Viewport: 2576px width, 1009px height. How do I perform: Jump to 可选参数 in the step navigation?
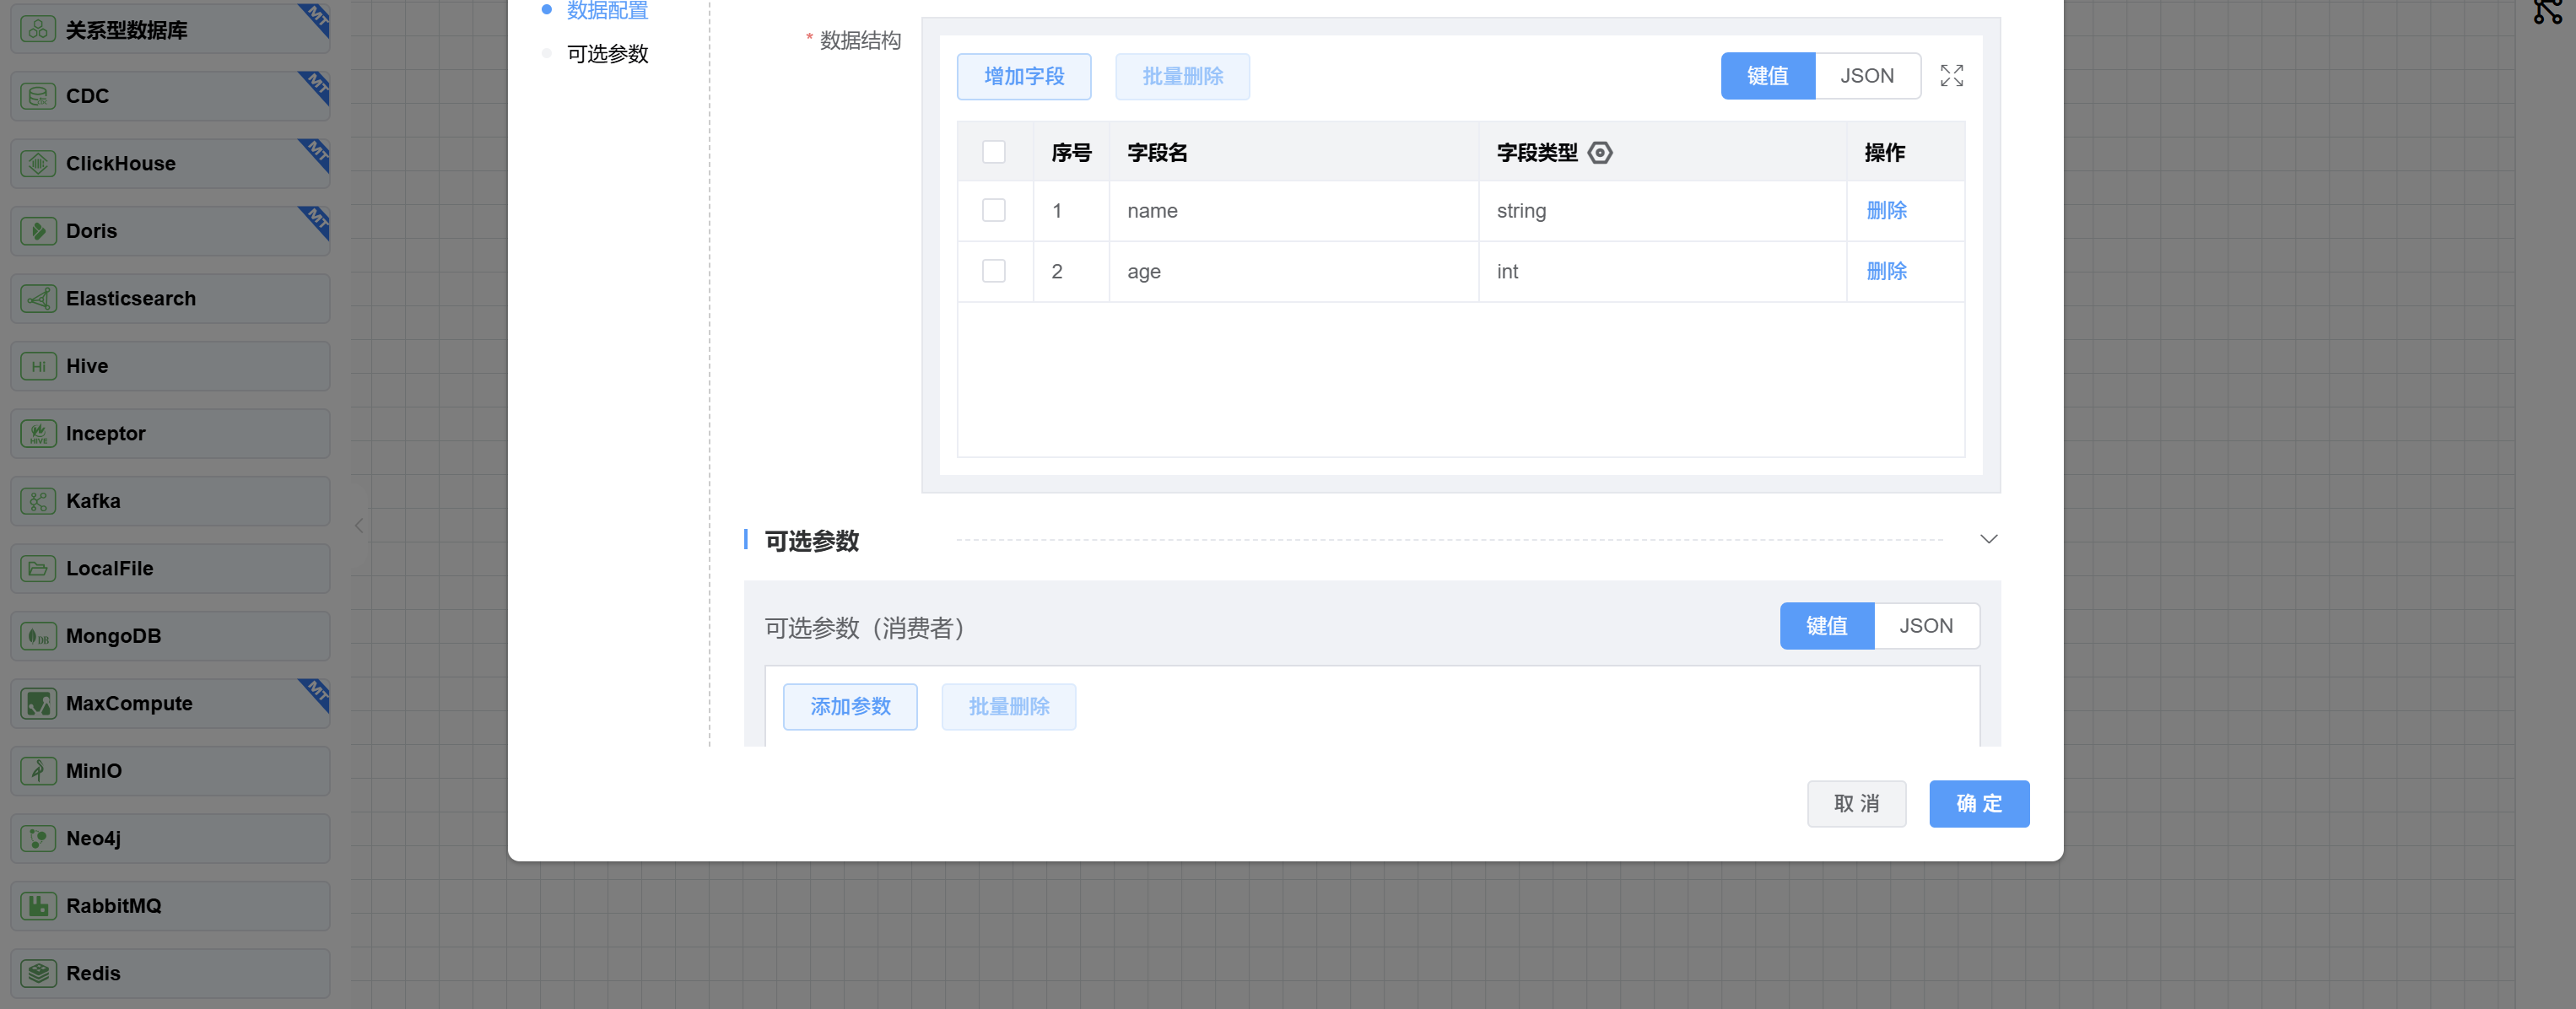[x=607, y=53]
